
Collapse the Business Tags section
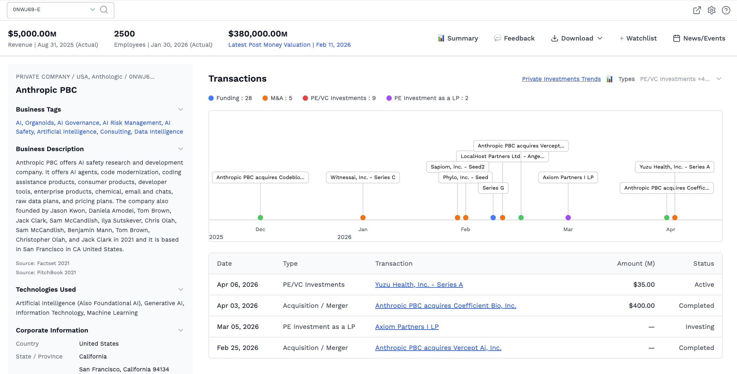point(181,109)
